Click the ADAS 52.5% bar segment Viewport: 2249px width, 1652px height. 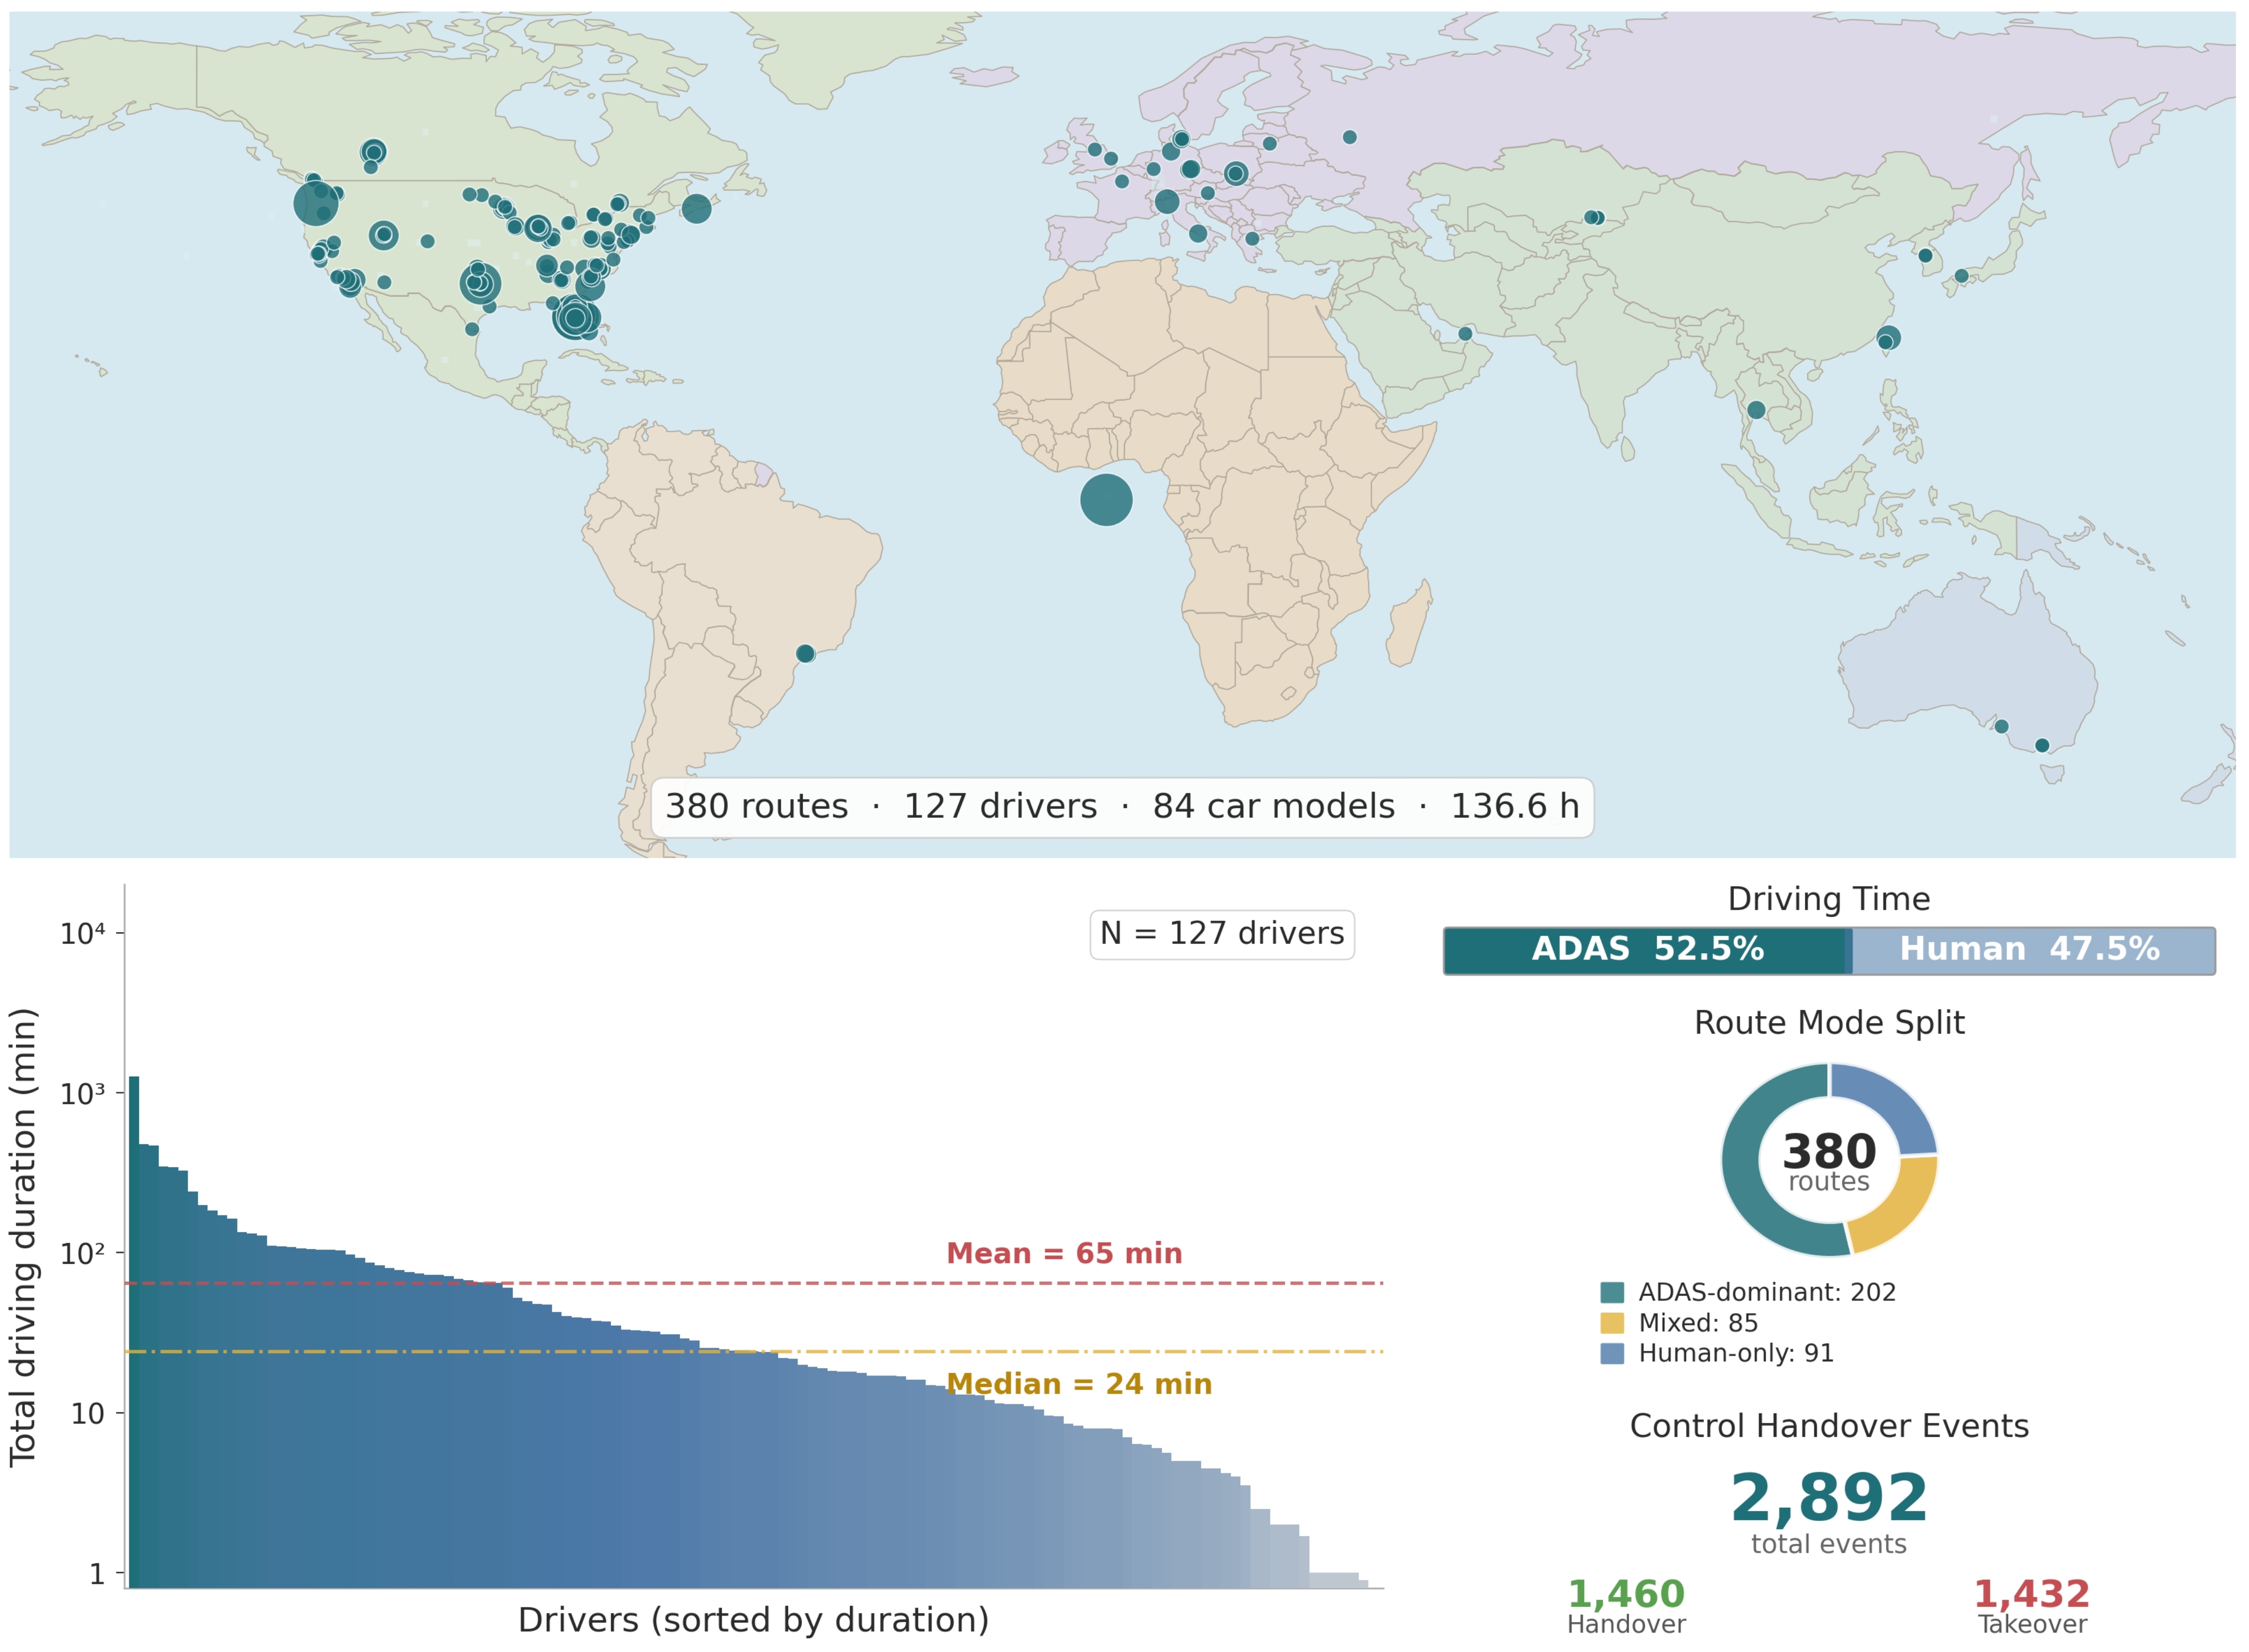coord(1647,950)
